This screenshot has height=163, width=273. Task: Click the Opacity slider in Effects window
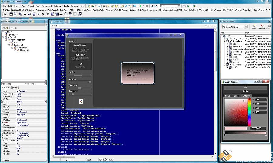80,82
